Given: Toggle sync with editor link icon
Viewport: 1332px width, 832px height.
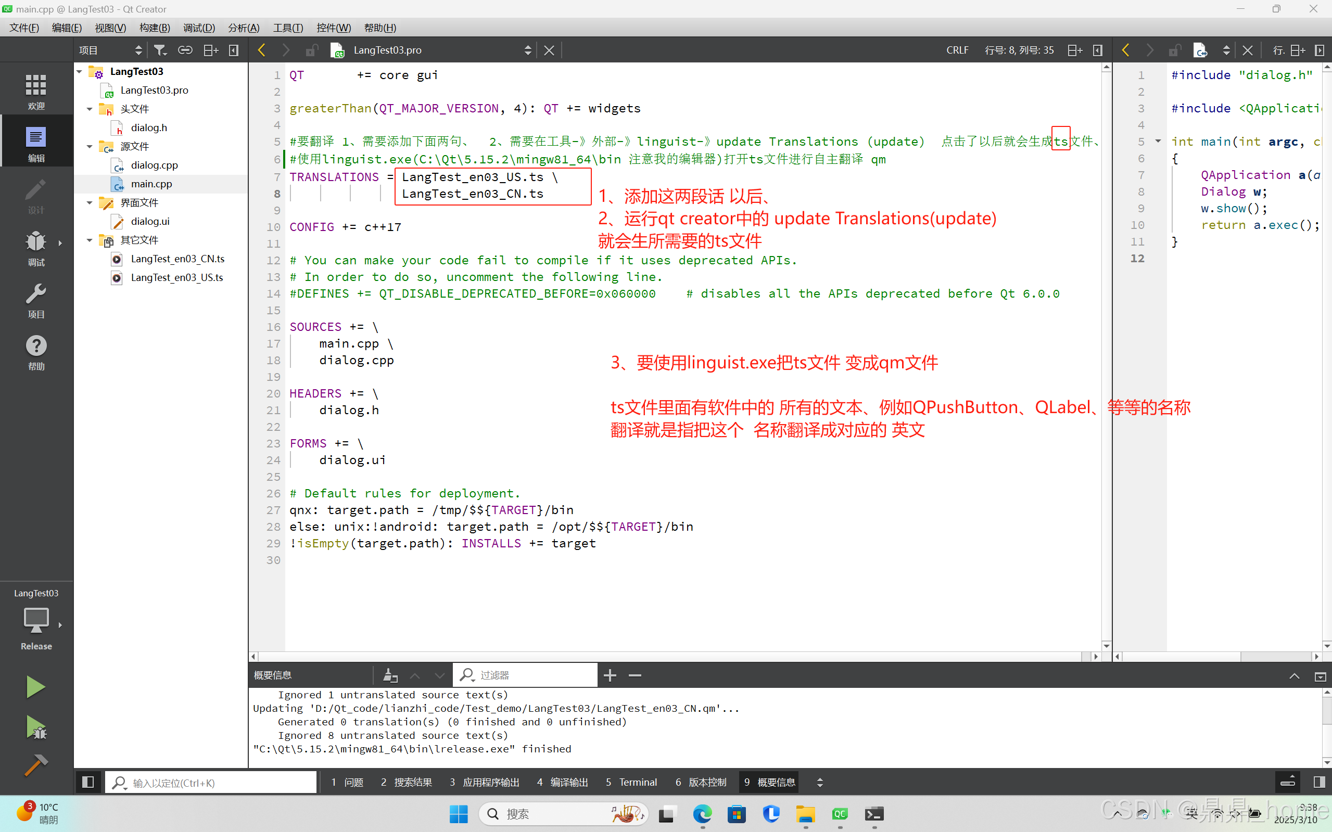Looking at the screenshot, I should point(185,50).
